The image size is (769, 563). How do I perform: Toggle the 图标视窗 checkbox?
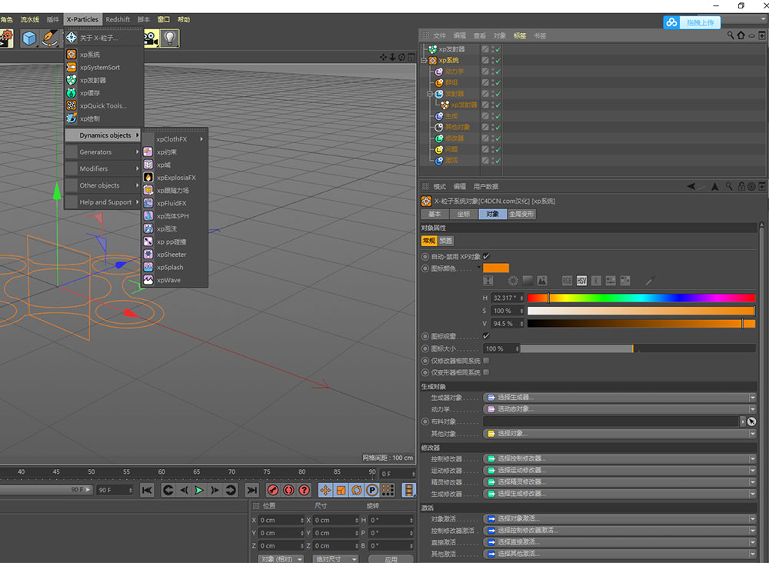pyautogui.click(x=486, y=336)
